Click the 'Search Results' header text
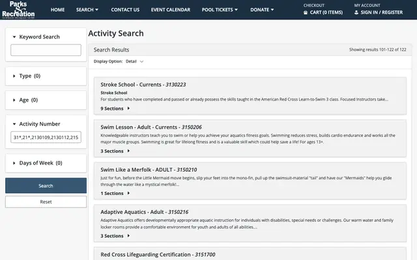The image size is (417, 260). (111, 50)
